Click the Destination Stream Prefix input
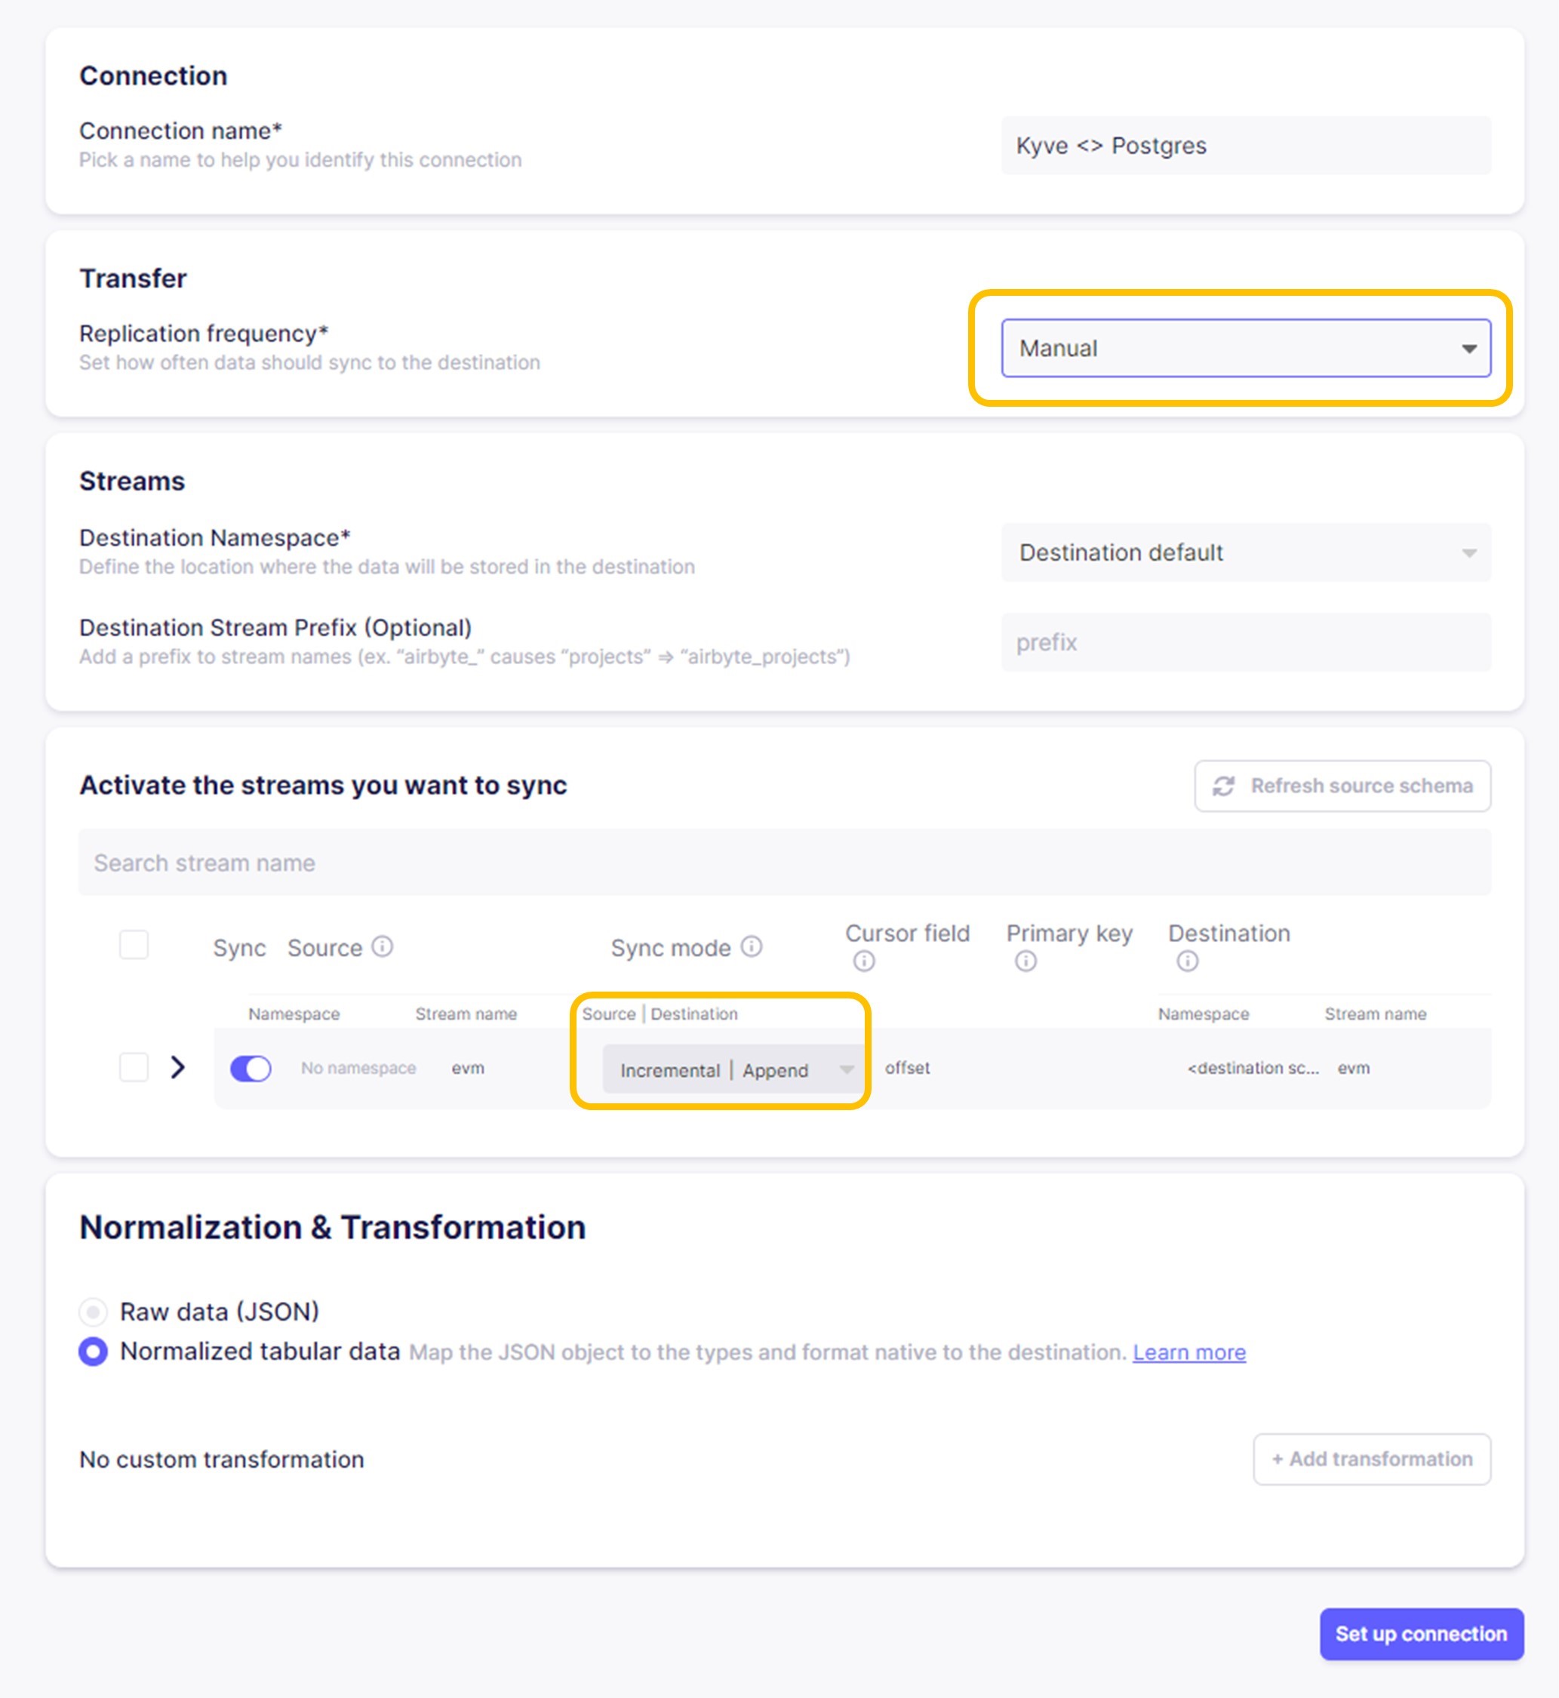This screenshot has width=1559, height=1698. [x=1245, y=643]
